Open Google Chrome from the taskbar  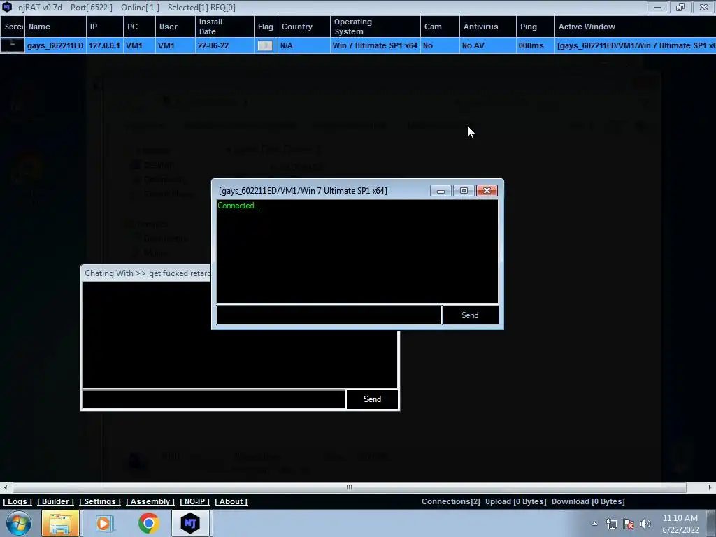[x=148, y=523]
